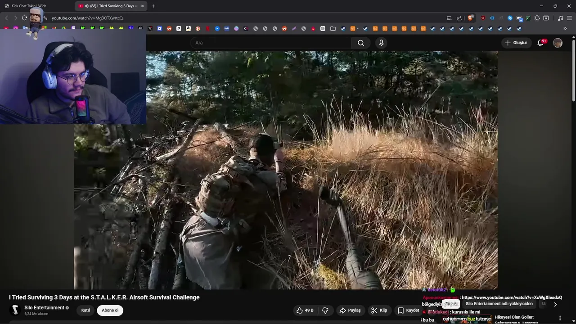Open the Roblox bookmark icon
This screenshot has width=576, height=324.
(160, 28)
